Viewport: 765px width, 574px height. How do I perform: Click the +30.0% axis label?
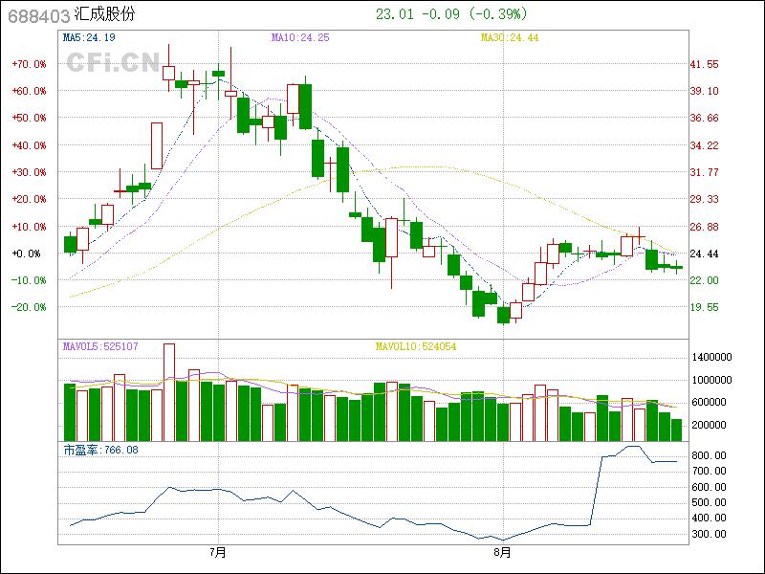click(x=30, y=172)
